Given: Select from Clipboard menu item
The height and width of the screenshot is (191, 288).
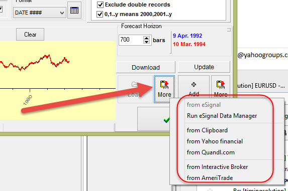Looking at the screenshot, I should 207,130.
